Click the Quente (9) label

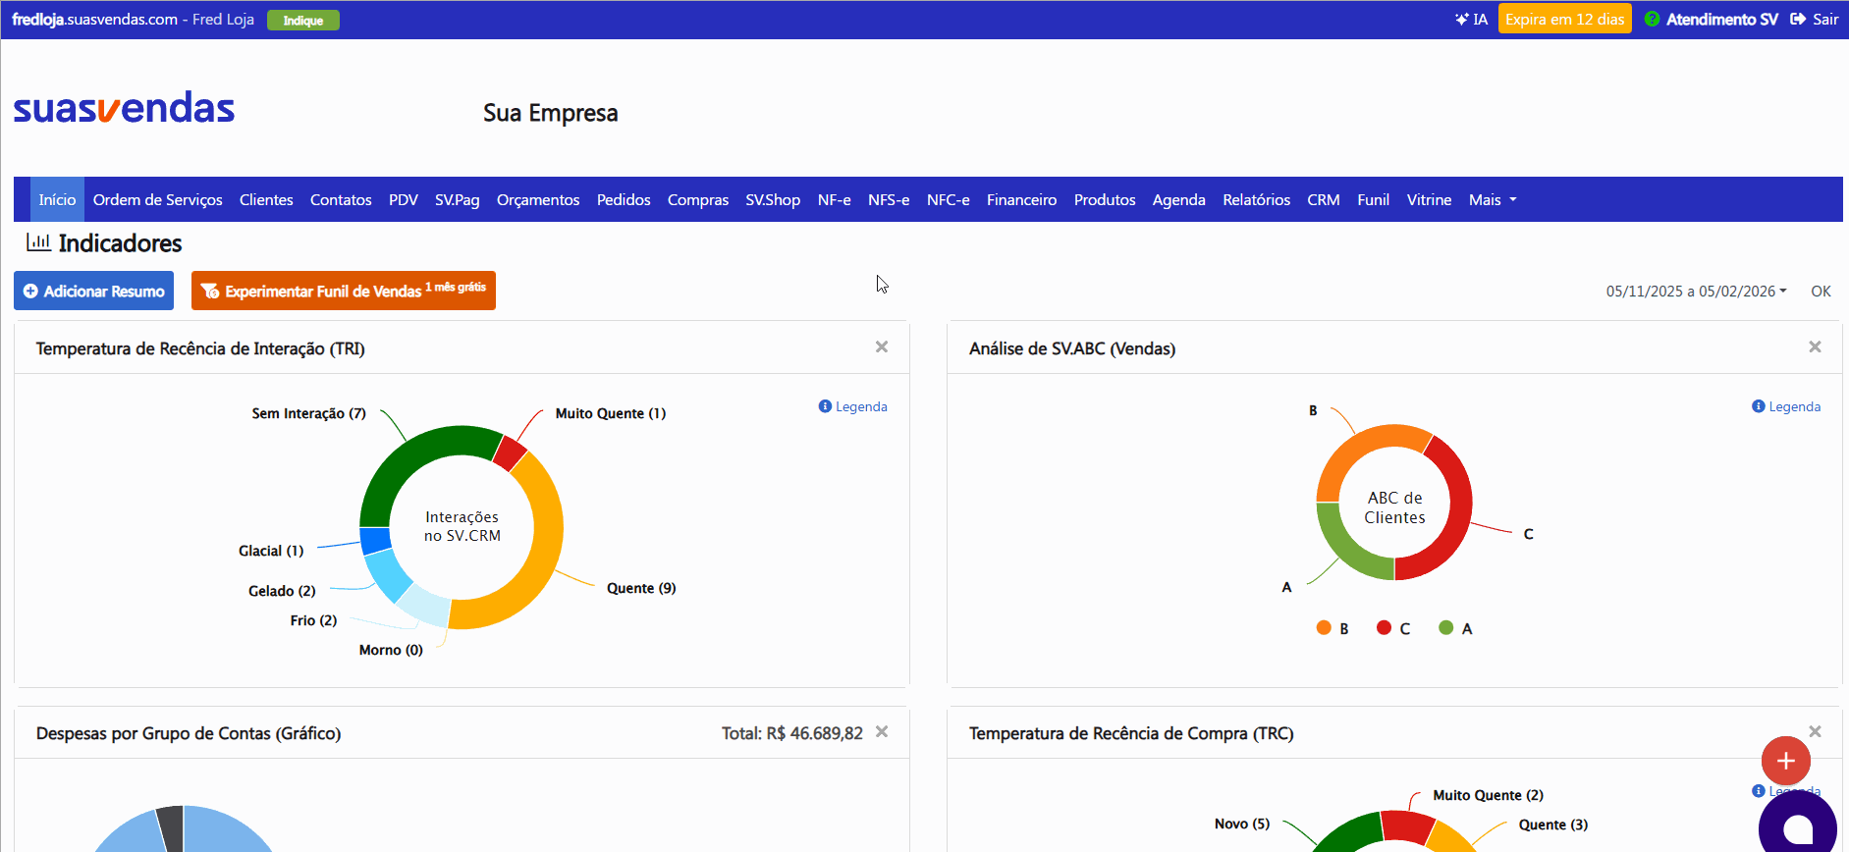click(x=641, y=588)
